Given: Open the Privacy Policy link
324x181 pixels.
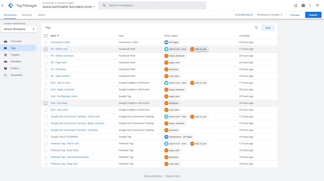Looking at the screenshot, I should pos(172,176).
